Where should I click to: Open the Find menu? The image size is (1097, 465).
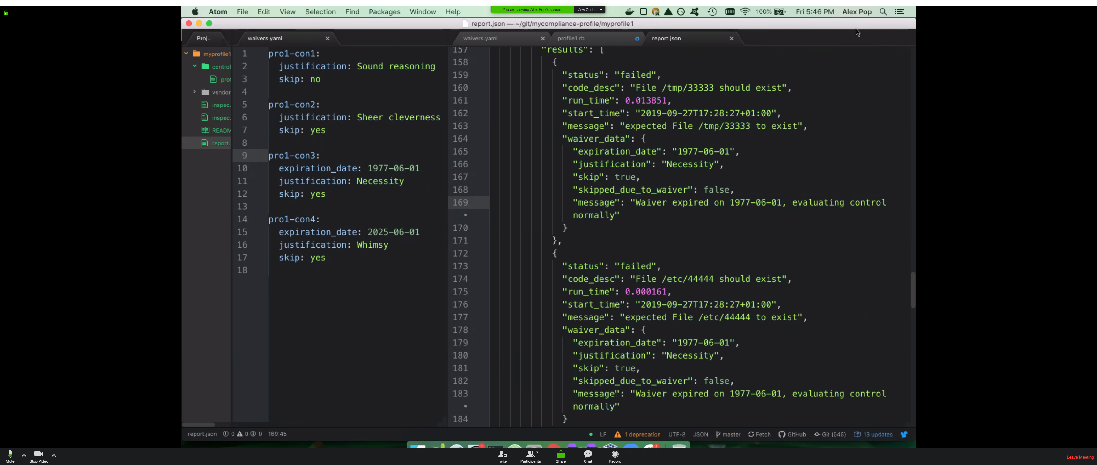click(x=352, y=12)
